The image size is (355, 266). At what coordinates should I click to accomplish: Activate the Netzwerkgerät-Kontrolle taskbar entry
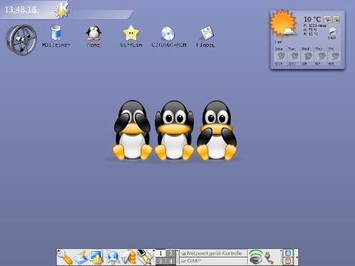213,253
